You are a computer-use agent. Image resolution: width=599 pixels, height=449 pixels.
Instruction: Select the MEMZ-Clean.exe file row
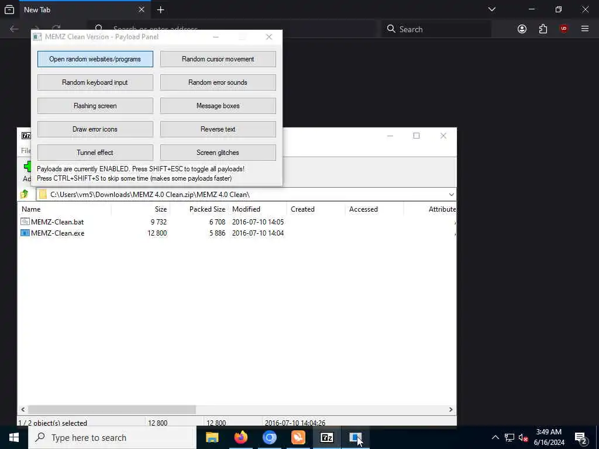click(x=237, y=233)
